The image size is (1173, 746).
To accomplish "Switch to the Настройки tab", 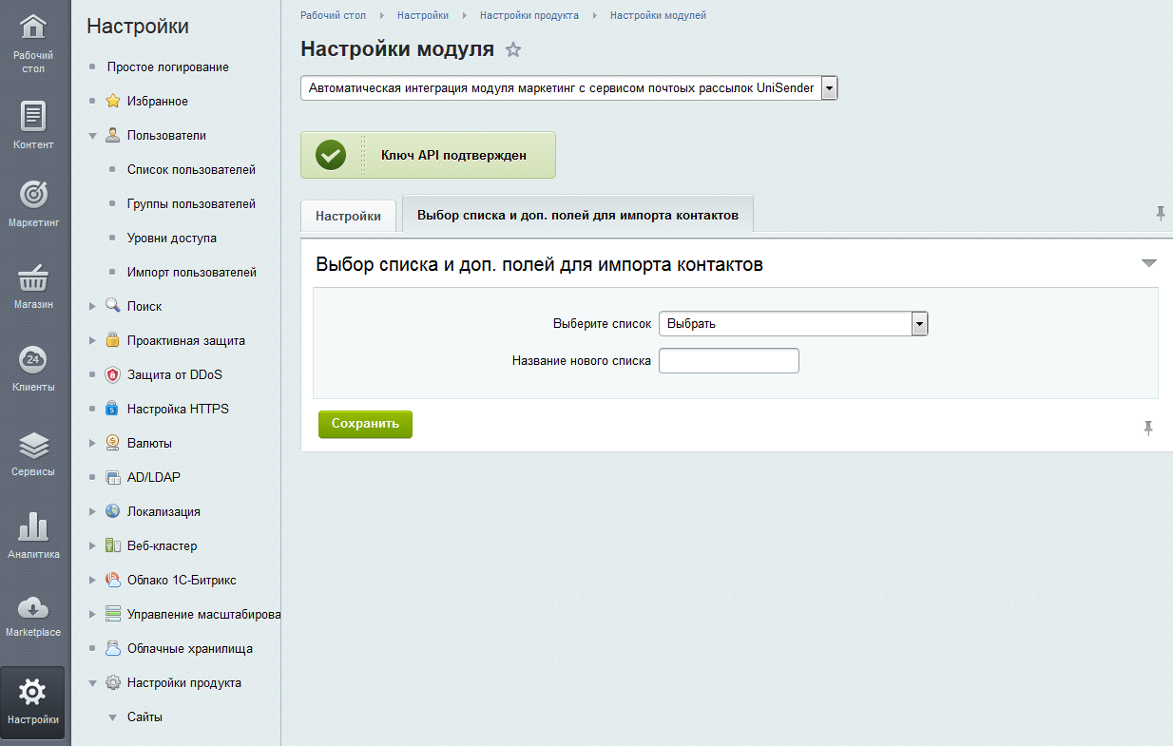I will (348, 216).
